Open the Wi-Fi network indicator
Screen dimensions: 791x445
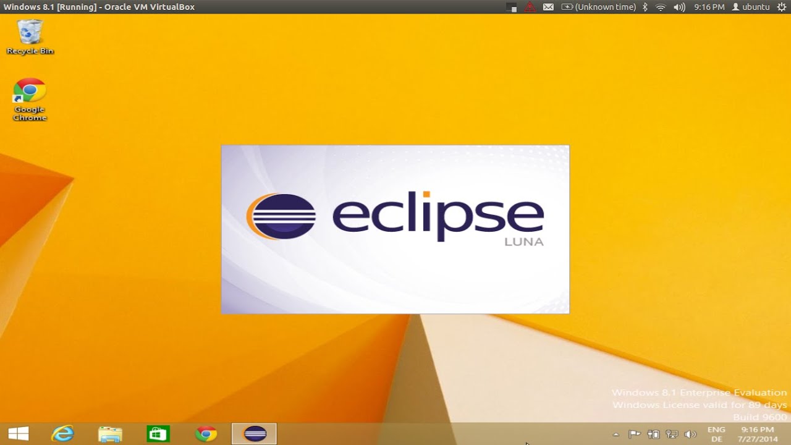pyautogui.click(x=661, y=7)
